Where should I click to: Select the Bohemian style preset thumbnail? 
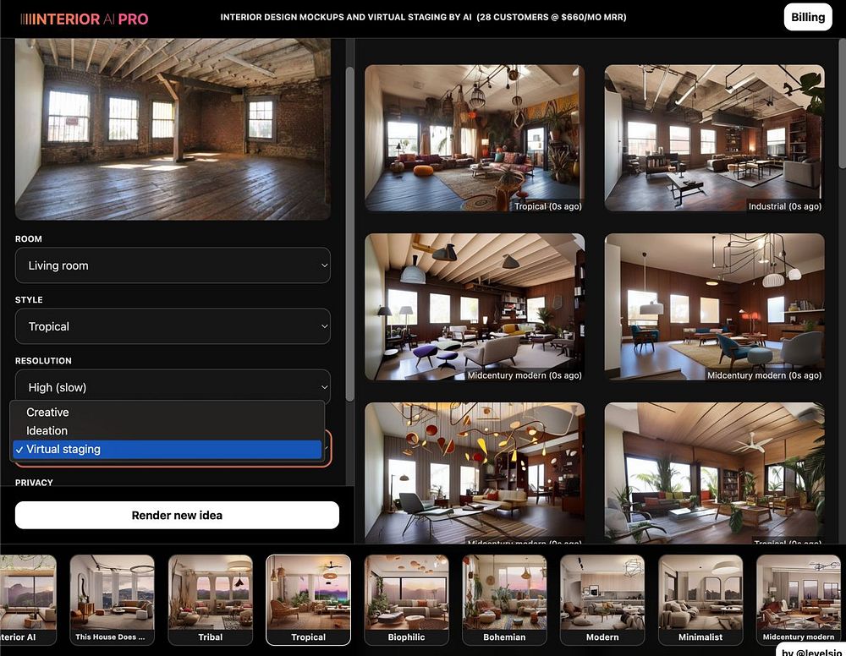click(504, 600)
